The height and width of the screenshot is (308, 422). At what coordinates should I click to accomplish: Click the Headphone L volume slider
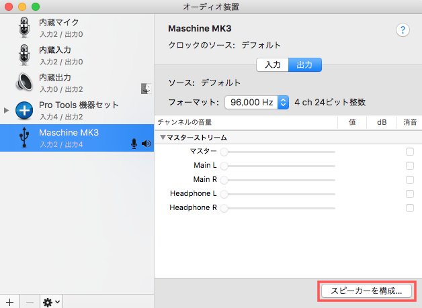click(x=278, y=194)
